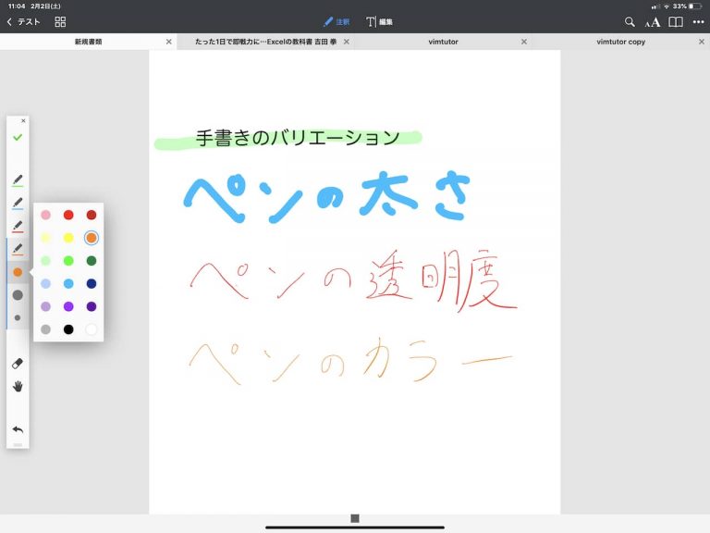The image size is (710, 533).
Task: Open the book reading view
Action: [676, 22]
